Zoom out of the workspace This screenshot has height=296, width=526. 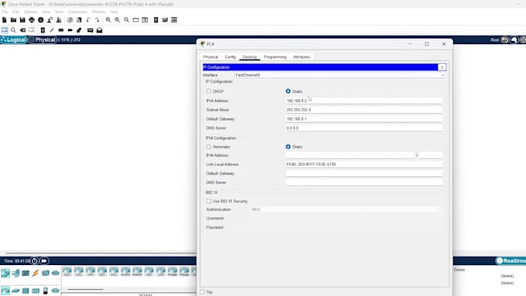point(126,20)
